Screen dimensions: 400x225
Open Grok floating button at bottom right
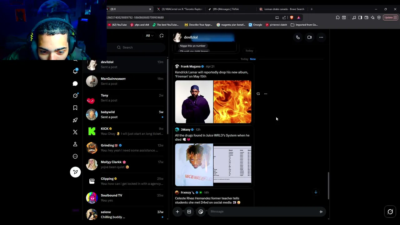(390, 212)
